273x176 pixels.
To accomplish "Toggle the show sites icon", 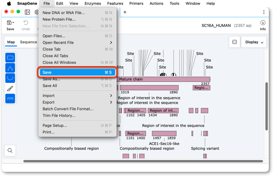I will point(10,68).
